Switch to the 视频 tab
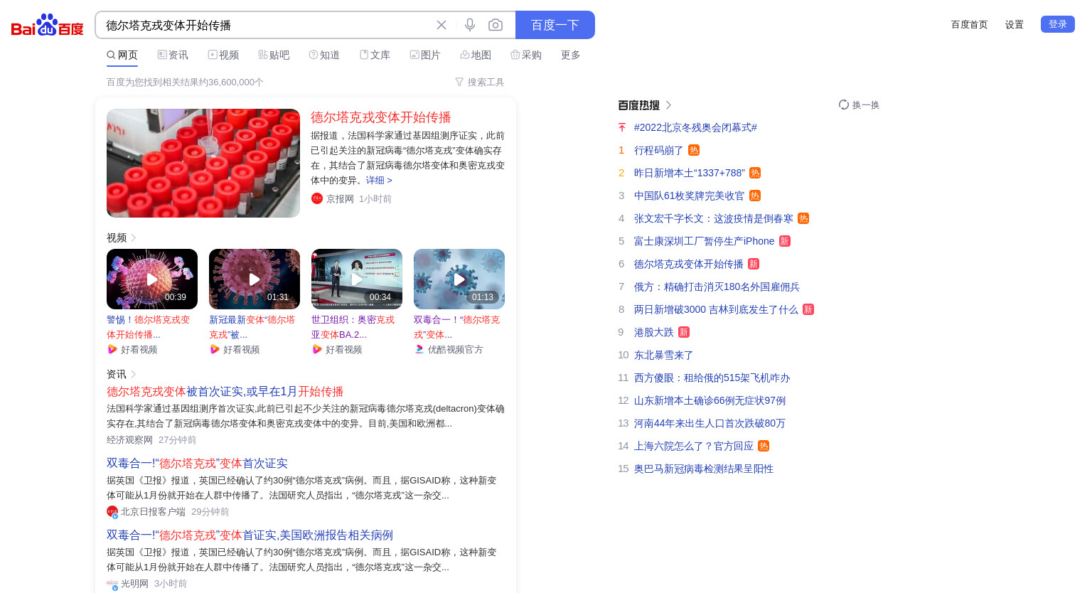The width and height of the screenshot is (1092, 593). pos(223,55)
